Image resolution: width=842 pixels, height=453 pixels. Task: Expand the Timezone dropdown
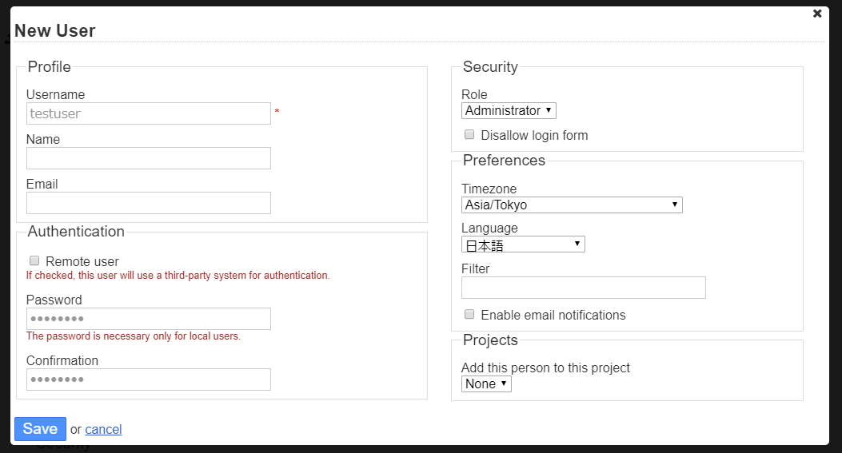click(572, 205)
